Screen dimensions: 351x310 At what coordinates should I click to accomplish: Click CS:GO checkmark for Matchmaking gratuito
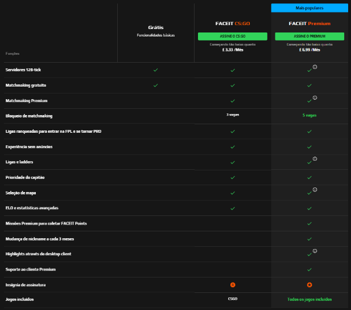pyautogui.click(x=233, y=85)
